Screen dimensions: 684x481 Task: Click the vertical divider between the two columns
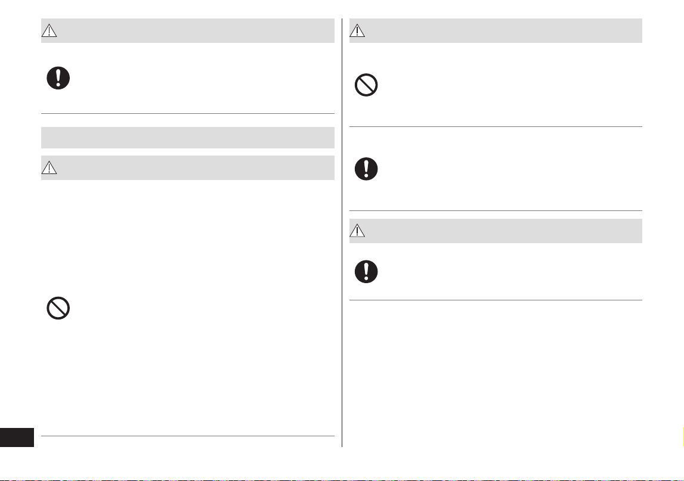click(x=342, y=232)
